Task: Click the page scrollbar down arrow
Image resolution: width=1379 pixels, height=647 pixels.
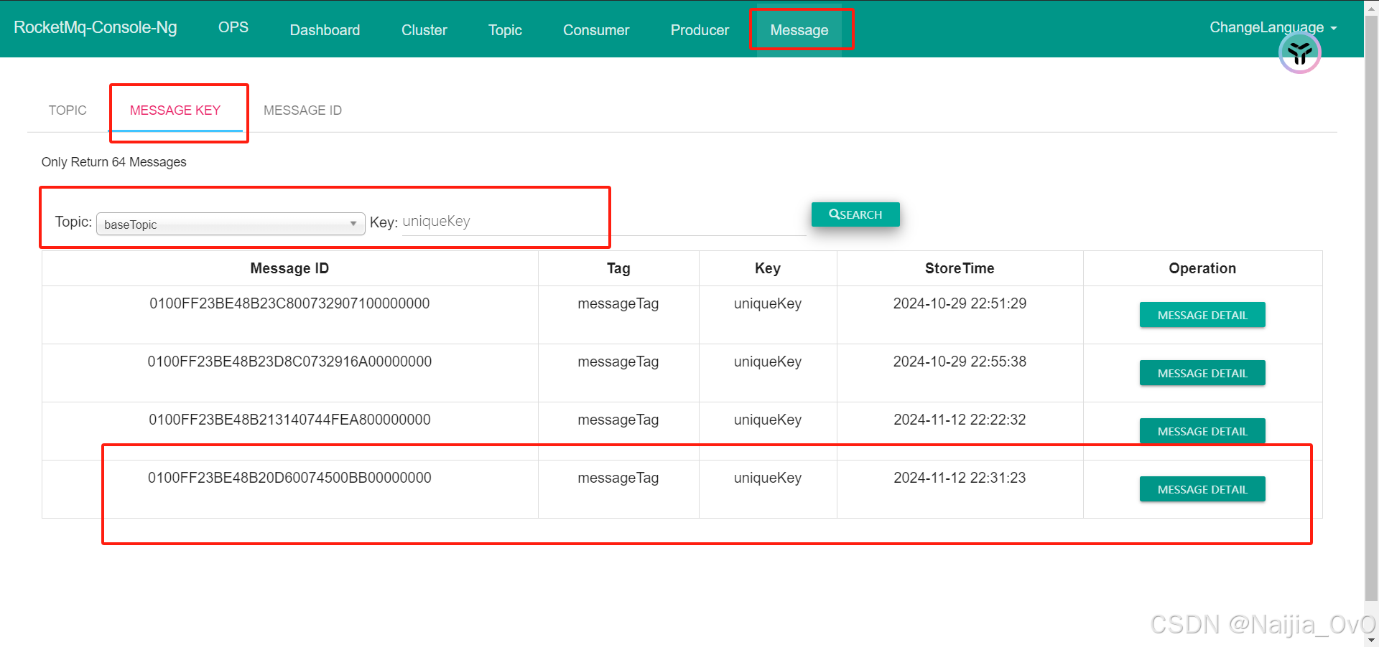Action: tap(1371, 641)
